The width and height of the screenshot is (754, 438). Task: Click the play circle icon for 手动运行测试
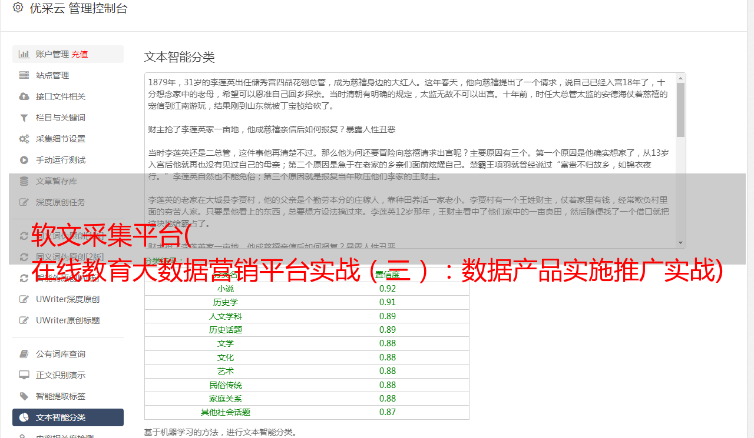(24, 160)
